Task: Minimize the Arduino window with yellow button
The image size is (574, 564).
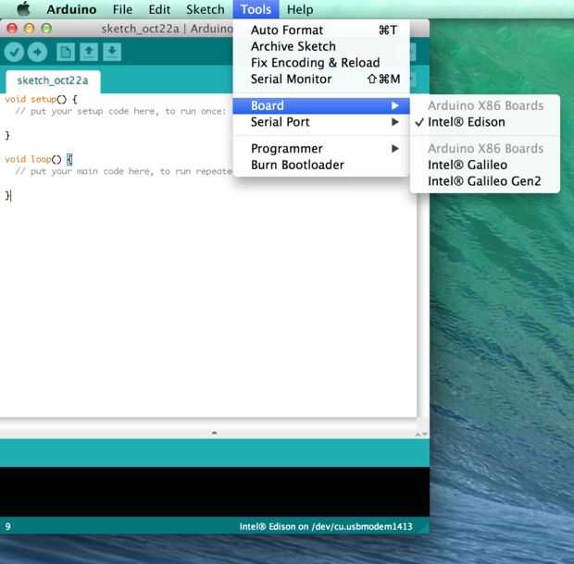Action: [x=30, y=28]
